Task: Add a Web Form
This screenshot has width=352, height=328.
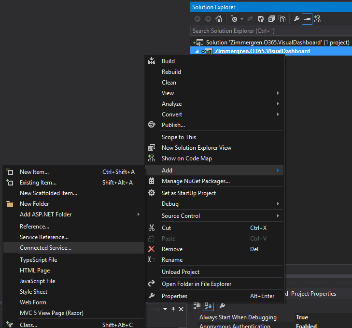Action: (73, 302)
